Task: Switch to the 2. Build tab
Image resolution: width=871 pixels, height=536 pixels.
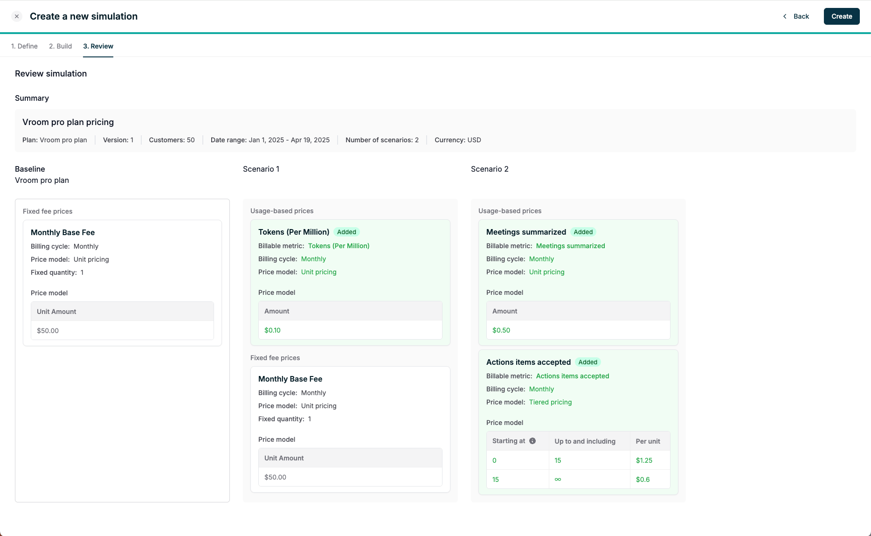Action: [61, 46]
